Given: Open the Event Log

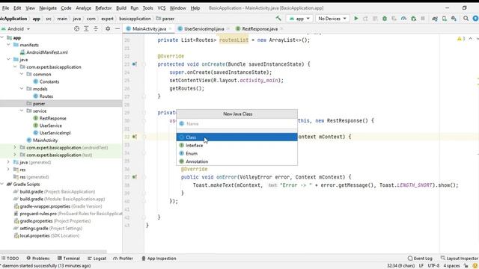Looking at the screenshot, I should pyautogui.click(x=420, y=259).
